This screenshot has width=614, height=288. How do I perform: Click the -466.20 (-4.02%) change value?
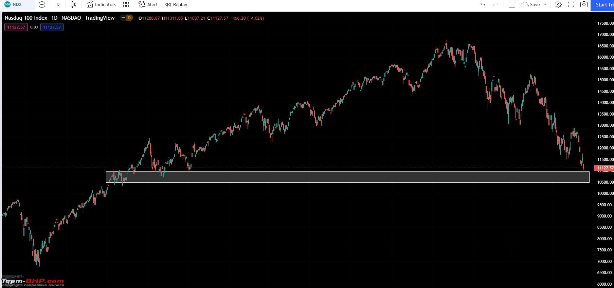click(247, 18)
